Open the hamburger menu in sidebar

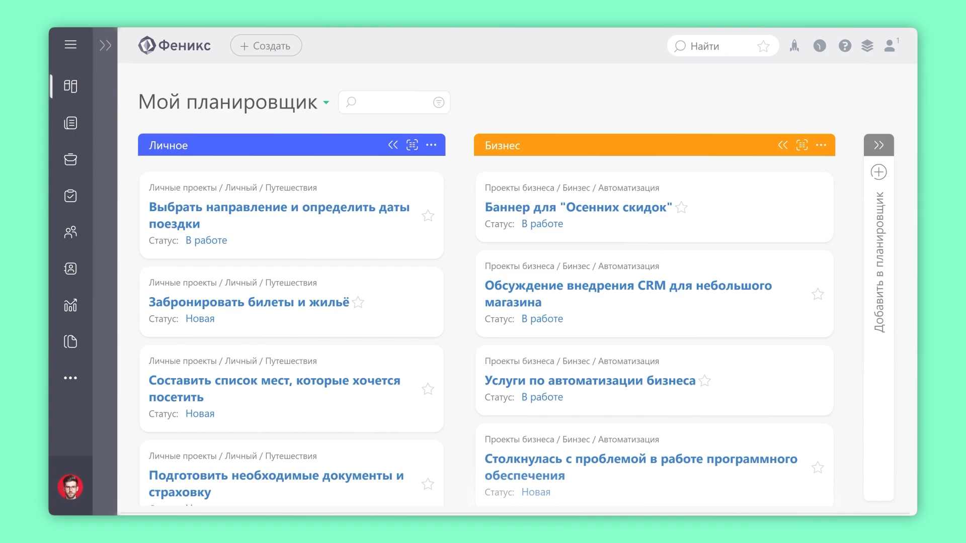point(70,45)
